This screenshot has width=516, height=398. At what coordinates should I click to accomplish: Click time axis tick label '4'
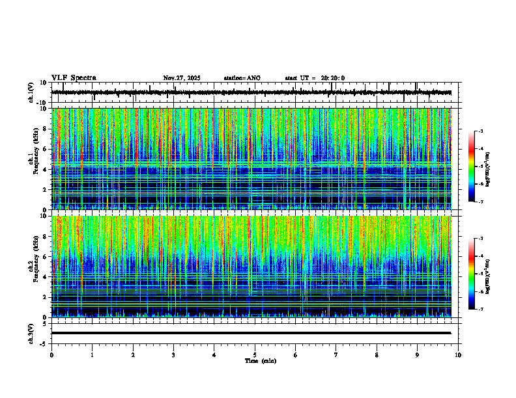coord(214,355)
